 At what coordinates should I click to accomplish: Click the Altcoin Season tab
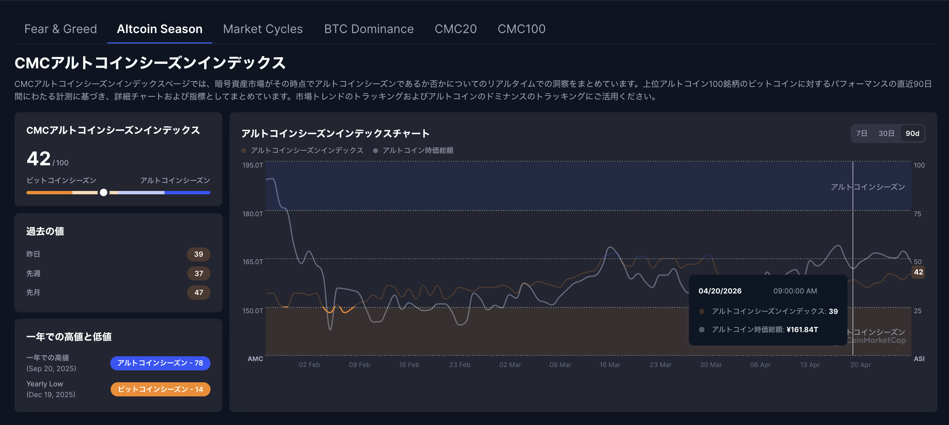[x=160, y=29]
